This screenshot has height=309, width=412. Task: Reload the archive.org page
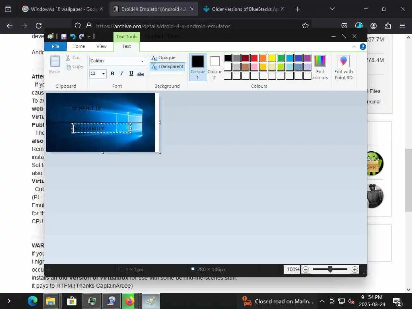tap(39, 26)
